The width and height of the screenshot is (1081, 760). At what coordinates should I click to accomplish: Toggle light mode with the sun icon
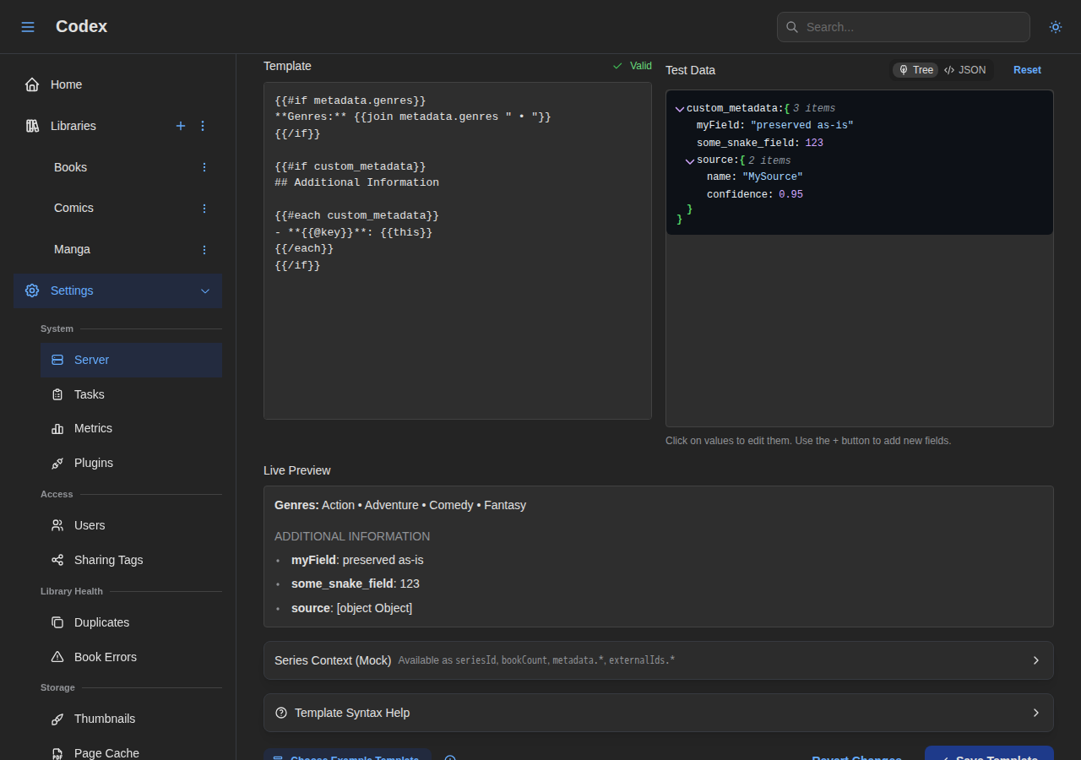pos(1056,27)
